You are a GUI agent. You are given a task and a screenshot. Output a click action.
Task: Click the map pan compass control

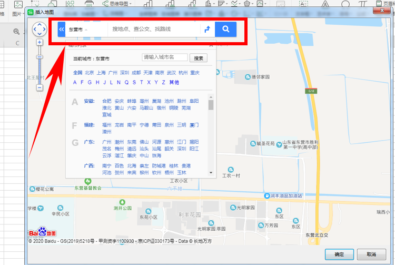coord(39,29)
